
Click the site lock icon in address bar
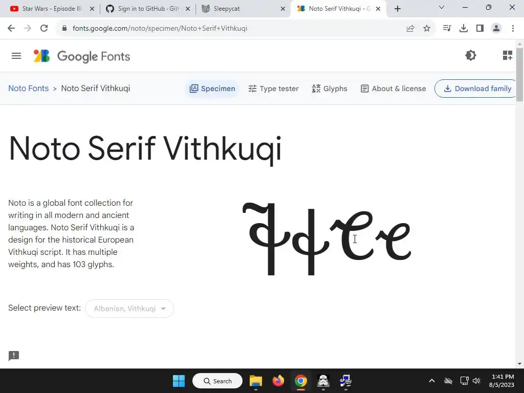pos(64,28)
